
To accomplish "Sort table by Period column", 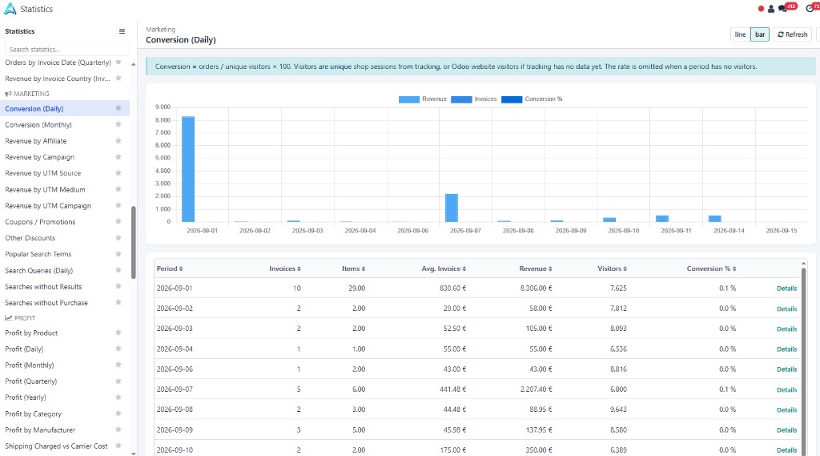I will click(170, 268).
